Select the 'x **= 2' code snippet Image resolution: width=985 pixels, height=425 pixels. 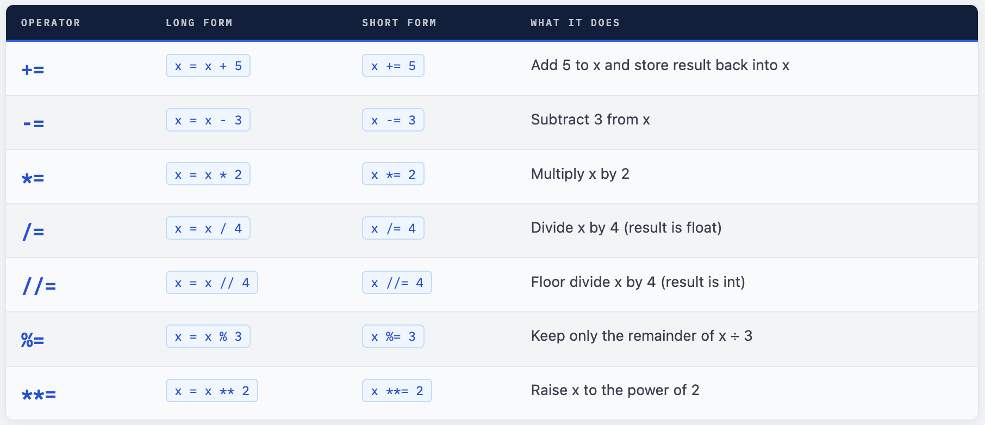pyautogui.click(x=397, y=391)
